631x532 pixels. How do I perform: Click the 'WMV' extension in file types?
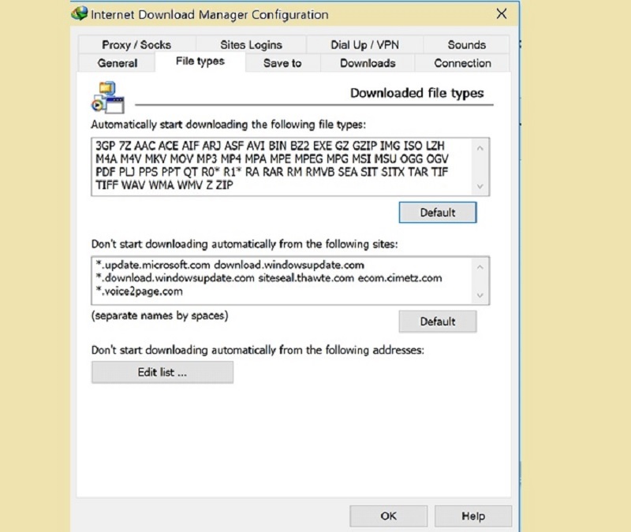190,185
